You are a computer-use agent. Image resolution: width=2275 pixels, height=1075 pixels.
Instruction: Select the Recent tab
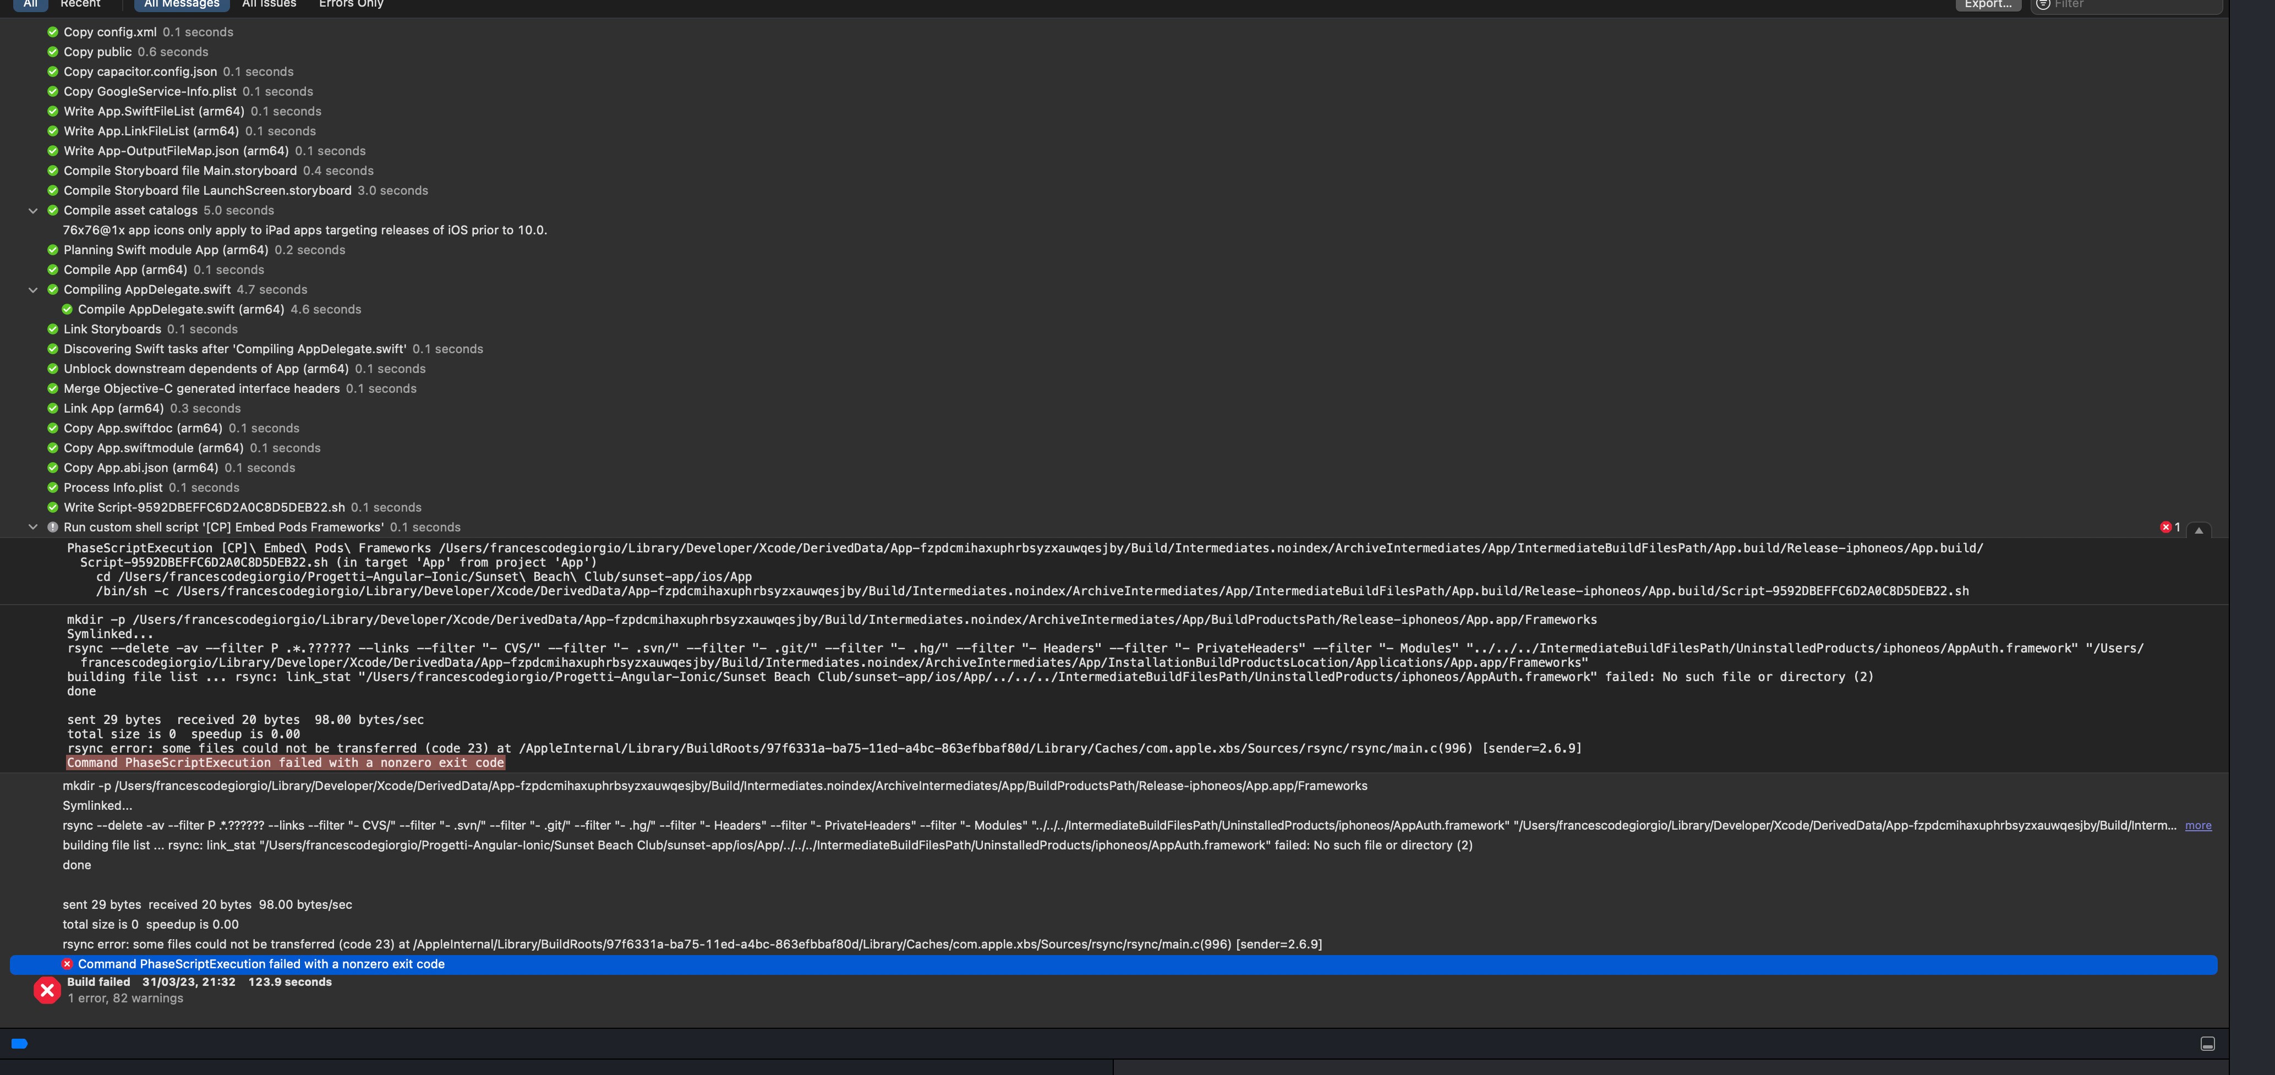pos(80,4)
